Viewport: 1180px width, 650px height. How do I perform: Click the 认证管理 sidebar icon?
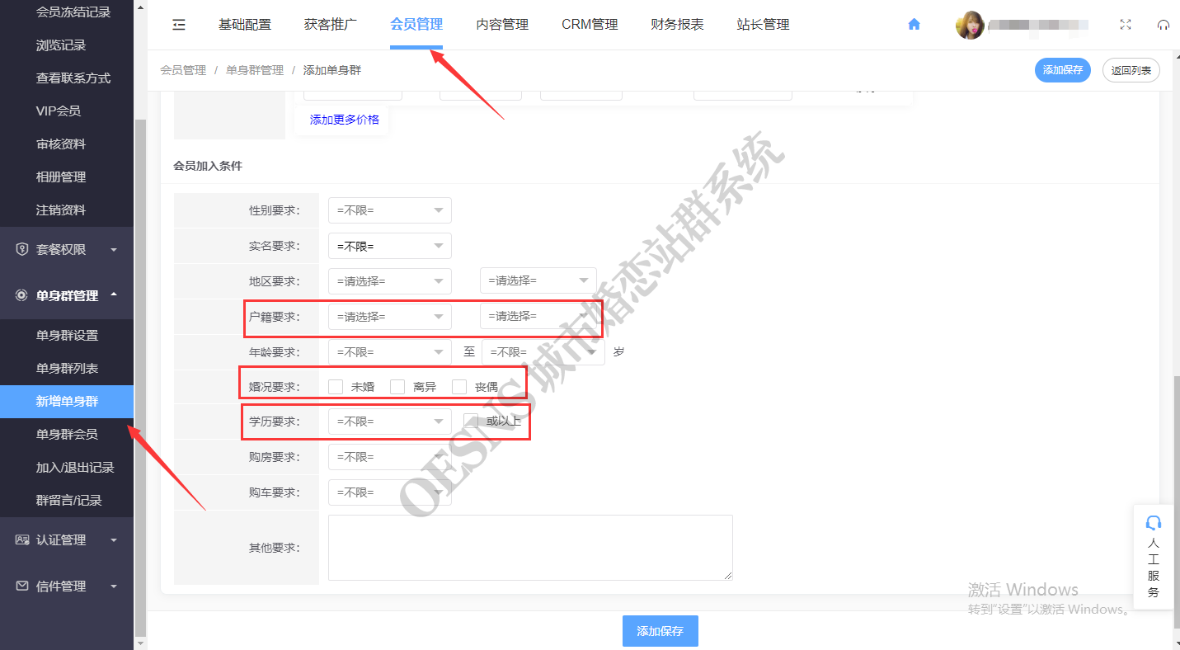tap(22, 540)
